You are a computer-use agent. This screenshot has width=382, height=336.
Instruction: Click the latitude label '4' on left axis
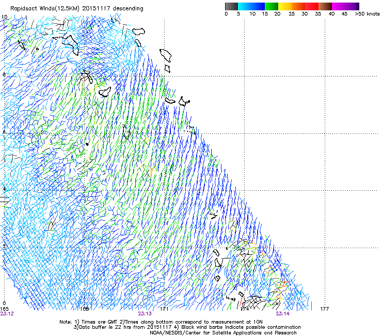[4, 189]
